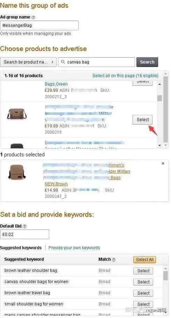The width and height of the screenshot is (171, 318).
Task: Click product list scroll down arrow
Action: point(159,146)
